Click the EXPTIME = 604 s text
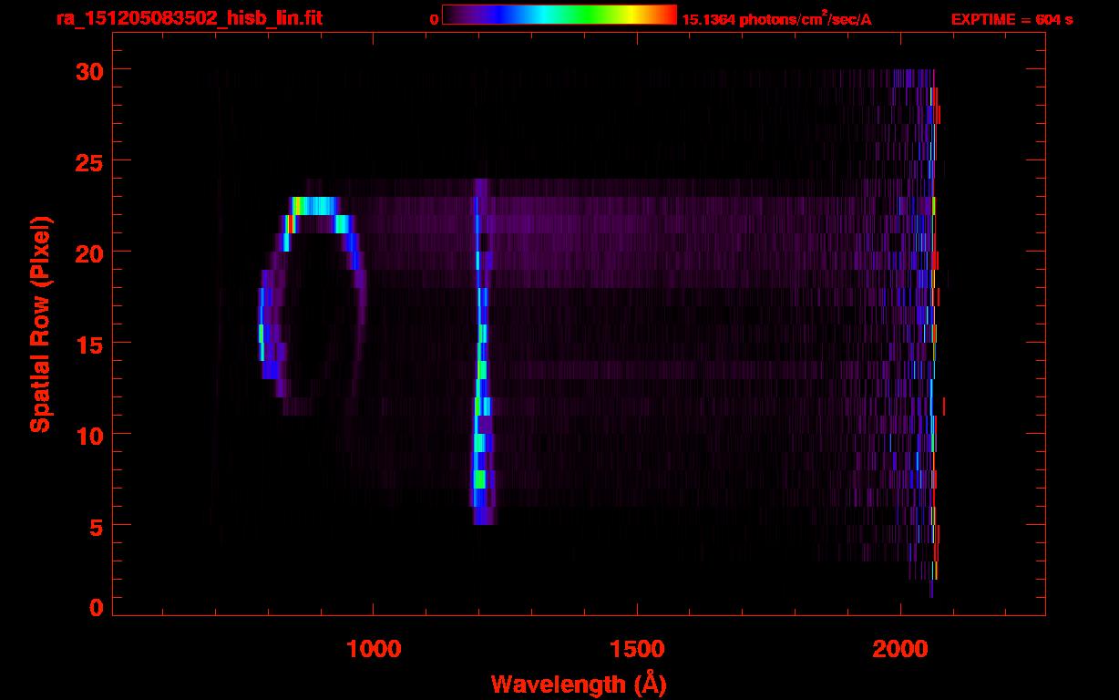 [x=1011, y=19]
